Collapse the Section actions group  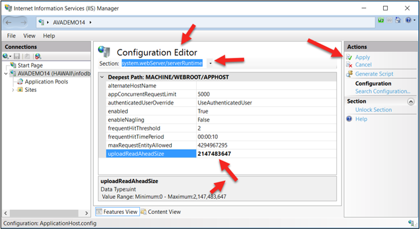point(411,102)
